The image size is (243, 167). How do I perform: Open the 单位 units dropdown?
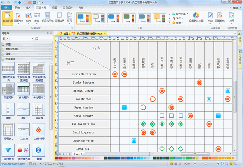(37, 19)
